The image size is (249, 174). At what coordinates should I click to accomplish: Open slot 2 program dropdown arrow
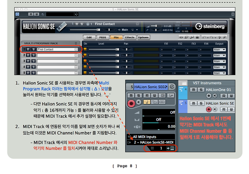pos(76,55)
